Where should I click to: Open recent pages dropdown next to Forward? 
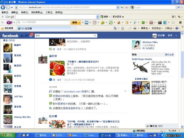click(12, 7)
